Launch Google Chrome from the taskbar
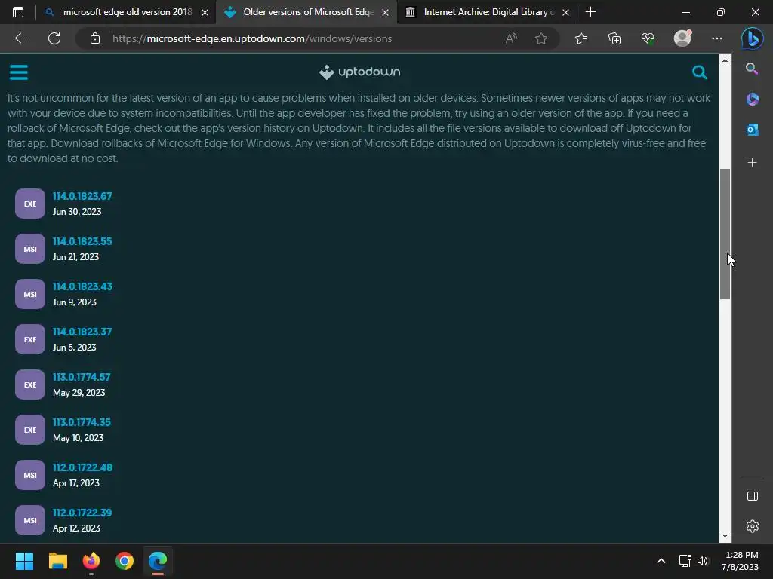773x579 pixels. pos(125,561)
